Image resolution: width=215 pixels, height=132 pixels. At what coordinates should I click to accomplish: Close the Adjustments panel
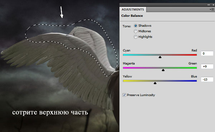(213, 5)
